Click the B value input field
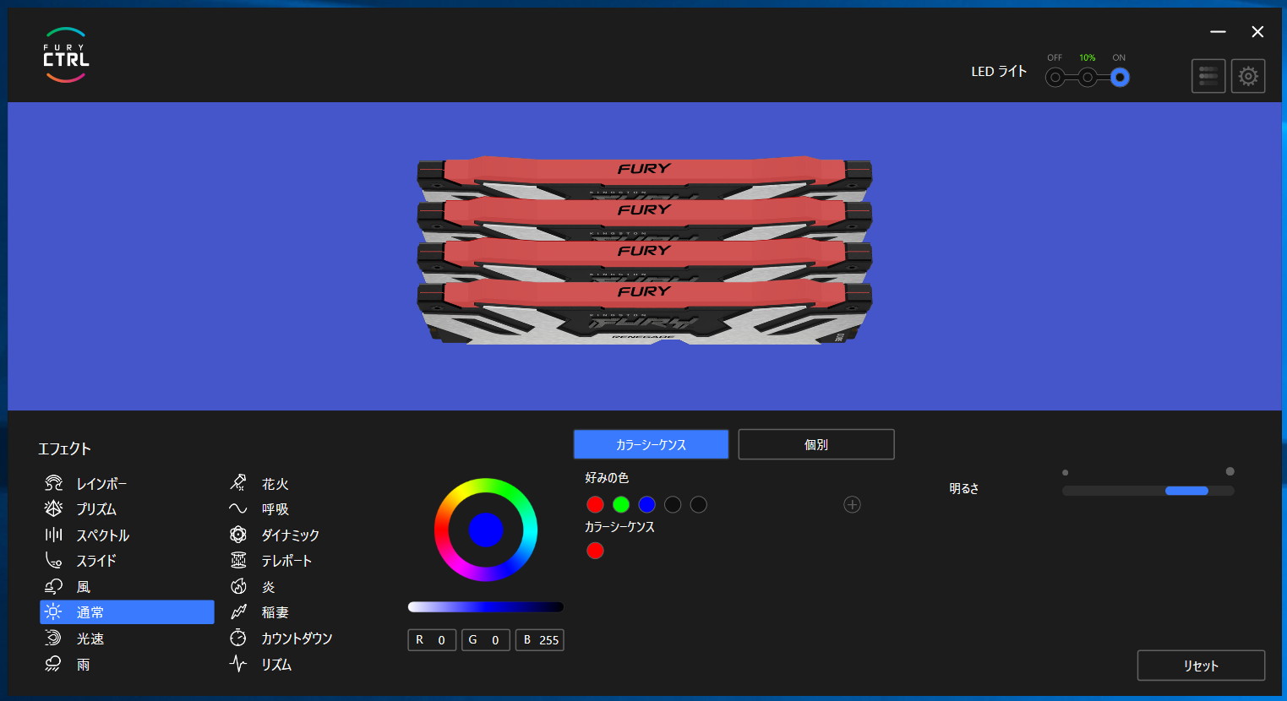The image size is (1287, 701). click(540, 640)
